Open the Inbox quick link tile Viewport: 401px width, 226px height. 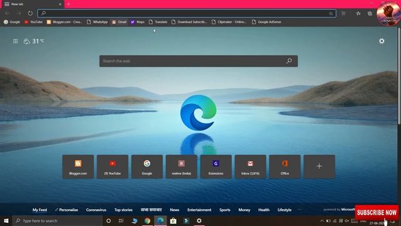(x=251, y=166)
